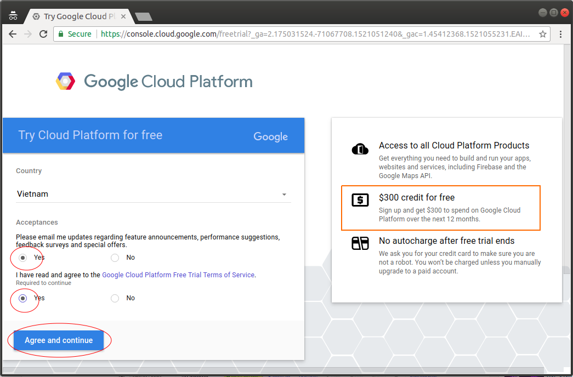The image size is (573, 377).
Task: Bookmark this page with the star icon
Action: point(543,34)
